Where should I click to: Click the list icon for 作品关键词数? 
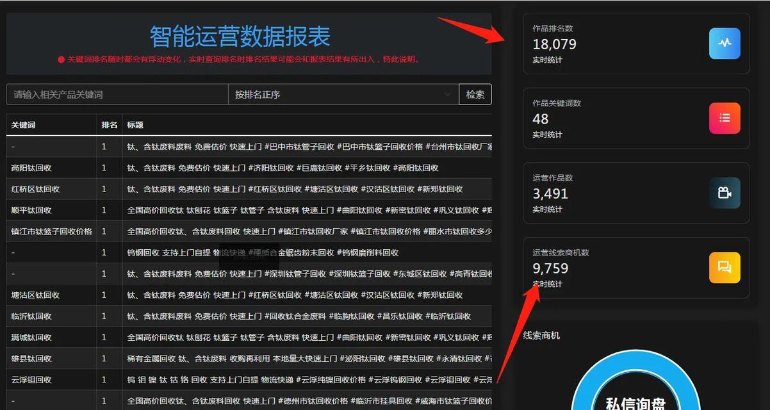pyautogui.click(x=725, y=119)
